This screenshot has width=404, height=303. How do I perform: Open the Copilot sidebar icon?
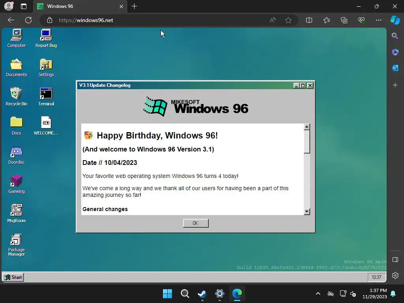click(395, 20)
